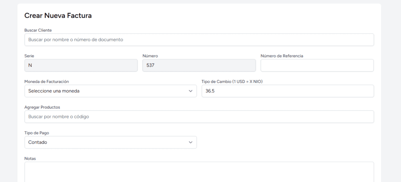Click the empty Número de Referencia field
This screenshot has width=401, height=182.
(317, 66)
